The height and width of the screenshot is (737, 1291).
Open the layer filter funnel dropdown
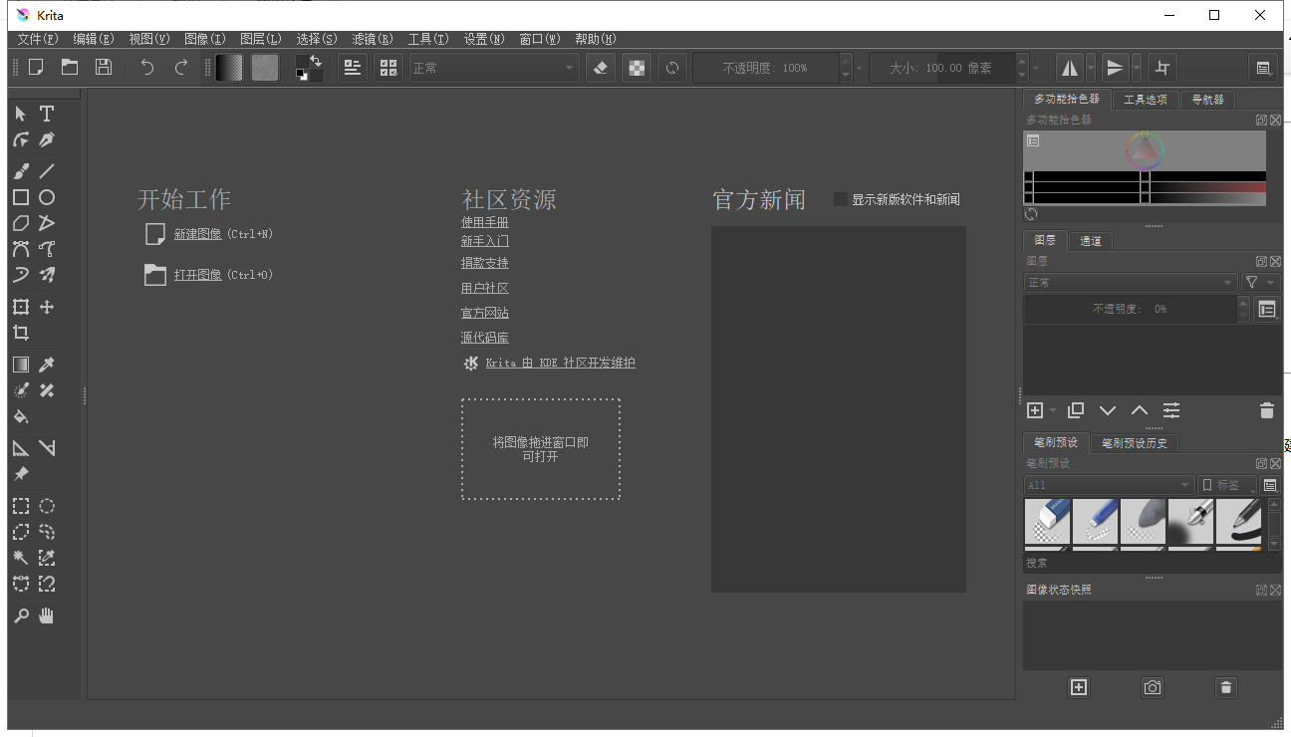tap(1259, 283)
